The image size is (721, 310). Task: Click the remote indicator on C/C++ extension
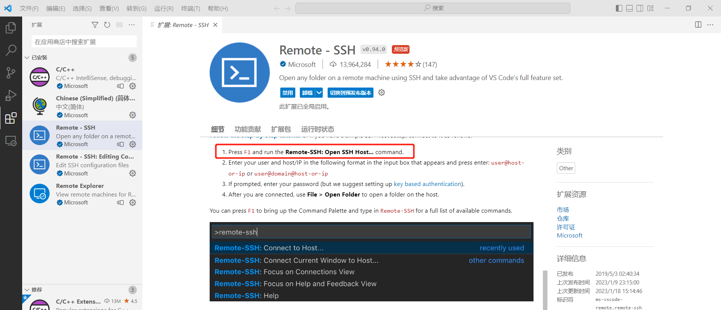120,86
